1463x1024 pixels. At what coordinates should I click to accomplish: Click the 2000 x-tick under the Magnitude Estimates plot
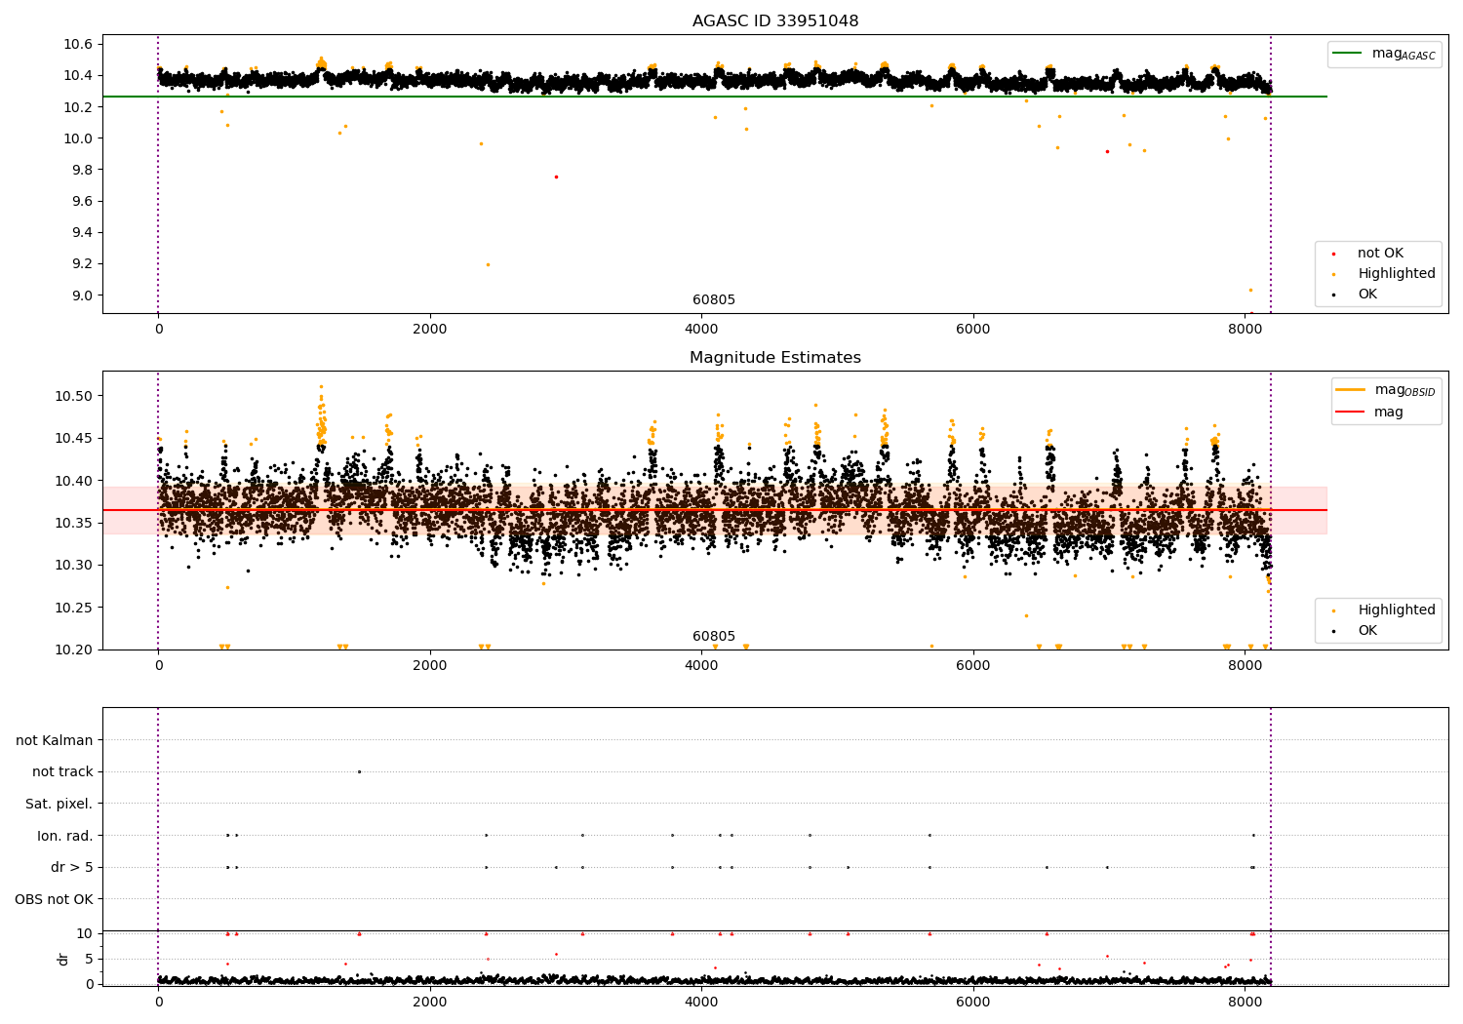tap(429, 665)
